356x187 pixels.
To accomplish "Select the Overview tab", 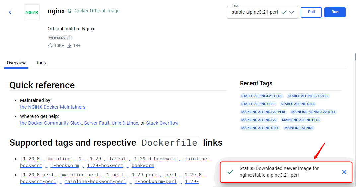I will [x=16, y=63].
